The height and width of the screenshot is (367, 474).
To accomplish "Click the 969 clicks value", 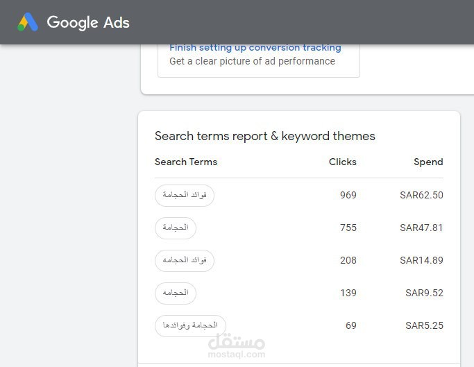I will (x=348, y=196).
